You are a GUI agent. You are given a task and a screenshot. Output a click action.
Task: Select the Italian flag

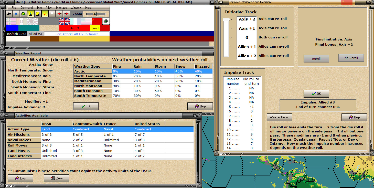tap(22, 21)
